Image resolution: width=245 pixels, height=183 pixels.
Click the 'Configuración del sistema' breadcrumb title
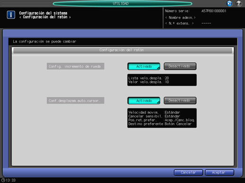(43, 13)
